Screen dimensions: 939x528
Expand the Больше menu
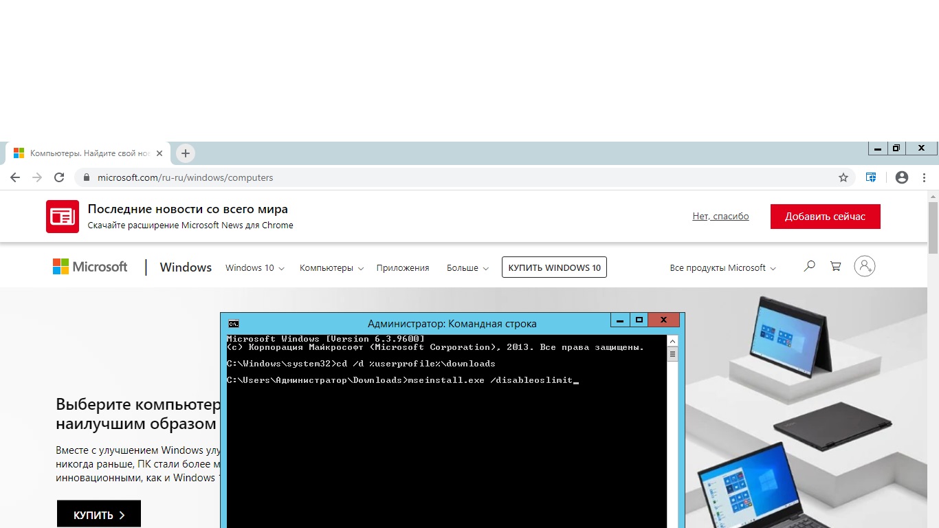(467, 268)
